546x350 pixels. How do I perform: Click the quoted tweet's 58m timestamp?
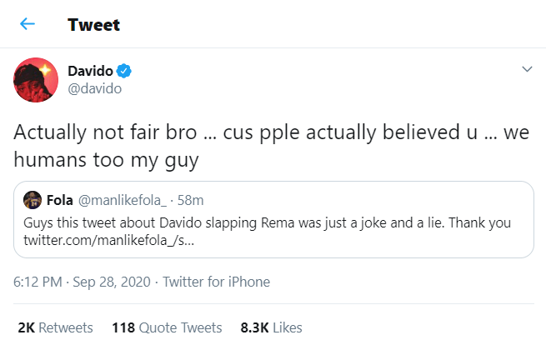191,201
